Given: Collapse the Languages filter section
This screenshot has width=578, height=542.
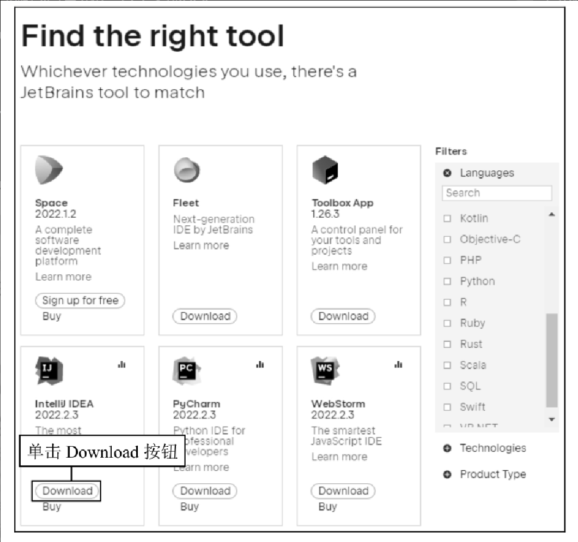Looking at the screenshot, I should [x=447, y=173].
